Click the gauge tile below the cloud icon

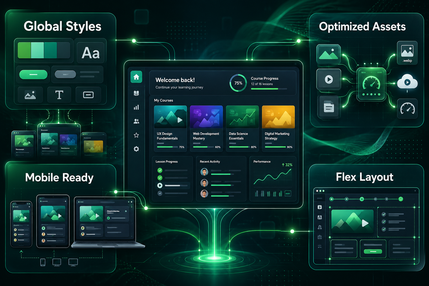[407, 109]
